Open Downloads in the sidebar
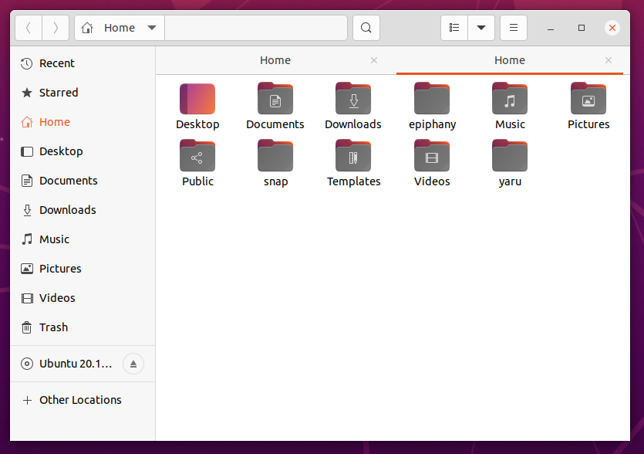This screenshot has width=644, height=454. pos(83,210)
